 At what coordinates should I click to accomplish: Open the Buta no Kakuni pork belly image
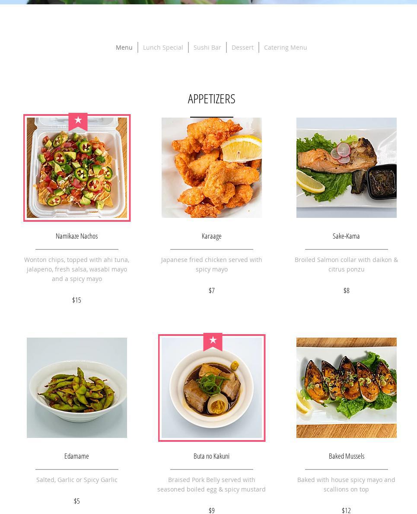[x=212, y=388]
